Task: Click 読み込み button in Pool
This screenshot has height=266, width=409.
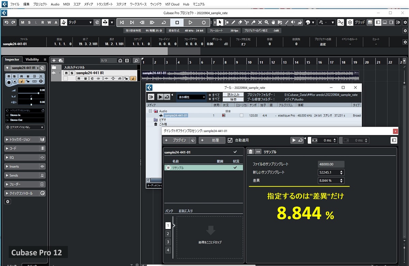Action: coord(233,95)
